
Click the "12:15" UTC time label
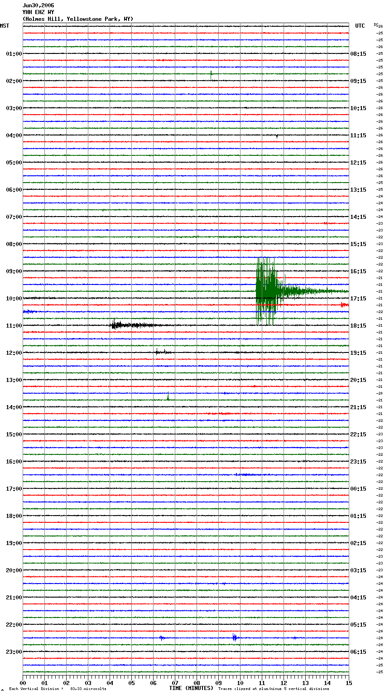tap(358, 163)
